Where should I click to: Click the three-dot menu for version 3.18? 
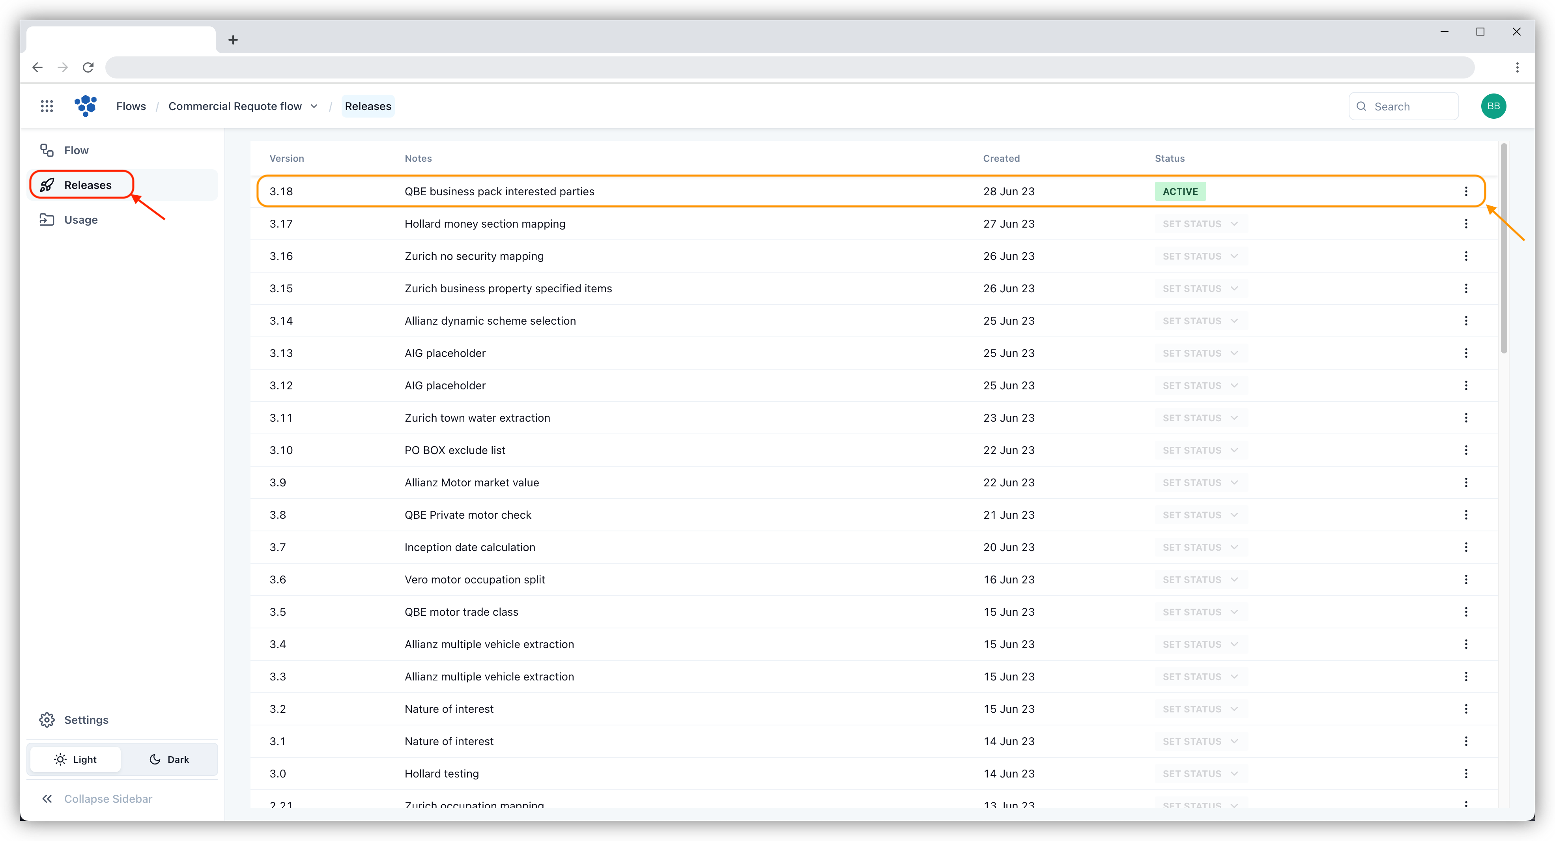tap(1466, 191)
